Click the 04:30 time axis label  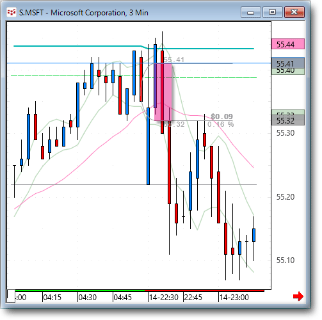tap(87, 298)
